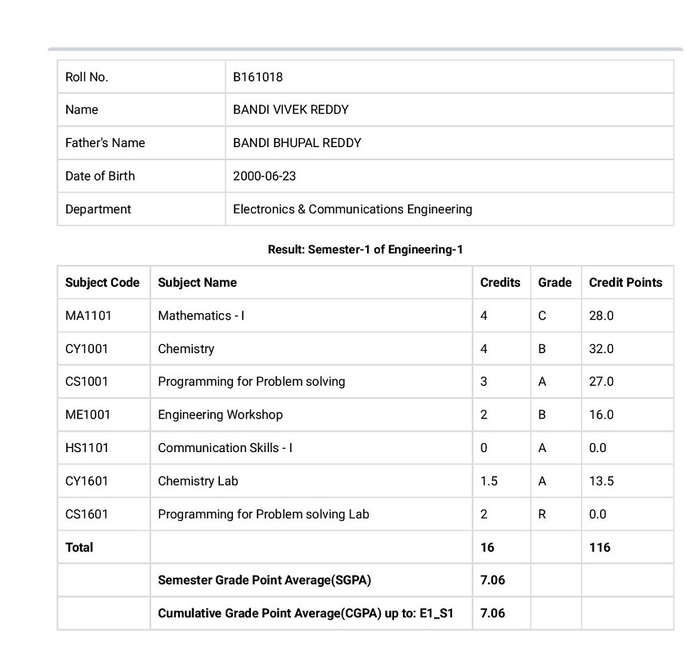Click the Engineering Workshop subject name

(220, 414)
